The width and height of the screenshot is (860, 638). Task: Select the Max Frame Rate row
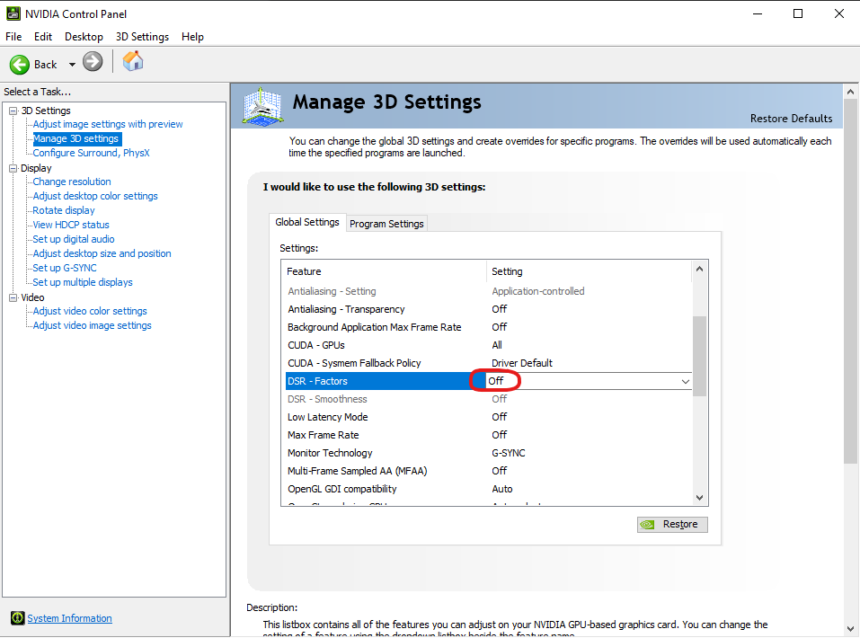(488, 435)
